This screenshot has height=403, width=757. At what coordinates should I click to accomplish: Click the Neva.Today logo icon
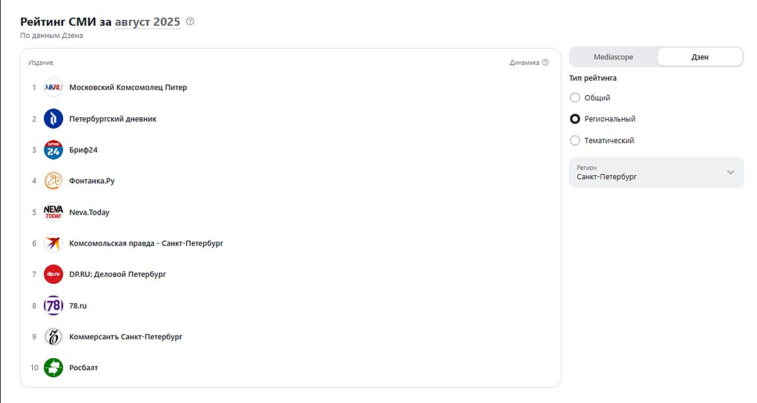[54, 212]
